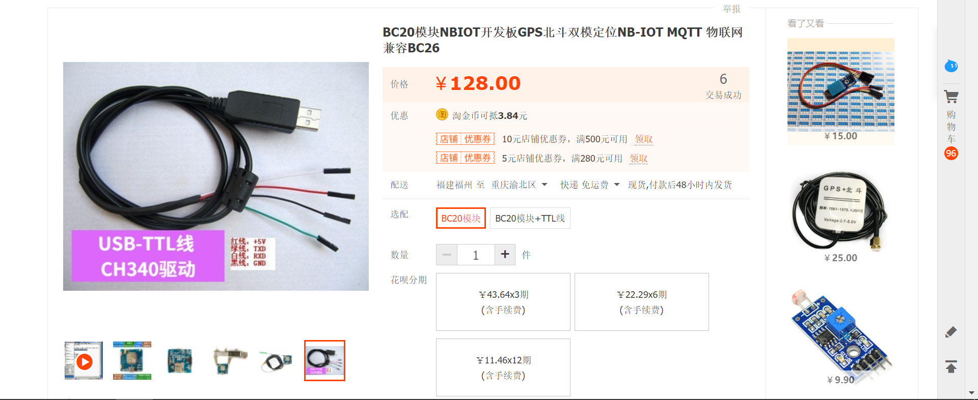
Task: Choose the ¥22.29x6期 installment plan
Action: click(x=642, y=302)
